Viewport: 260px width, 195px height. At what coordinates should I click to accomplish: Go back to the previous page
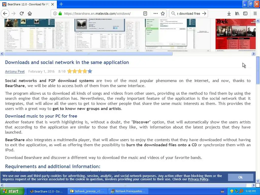coord(5,13)
